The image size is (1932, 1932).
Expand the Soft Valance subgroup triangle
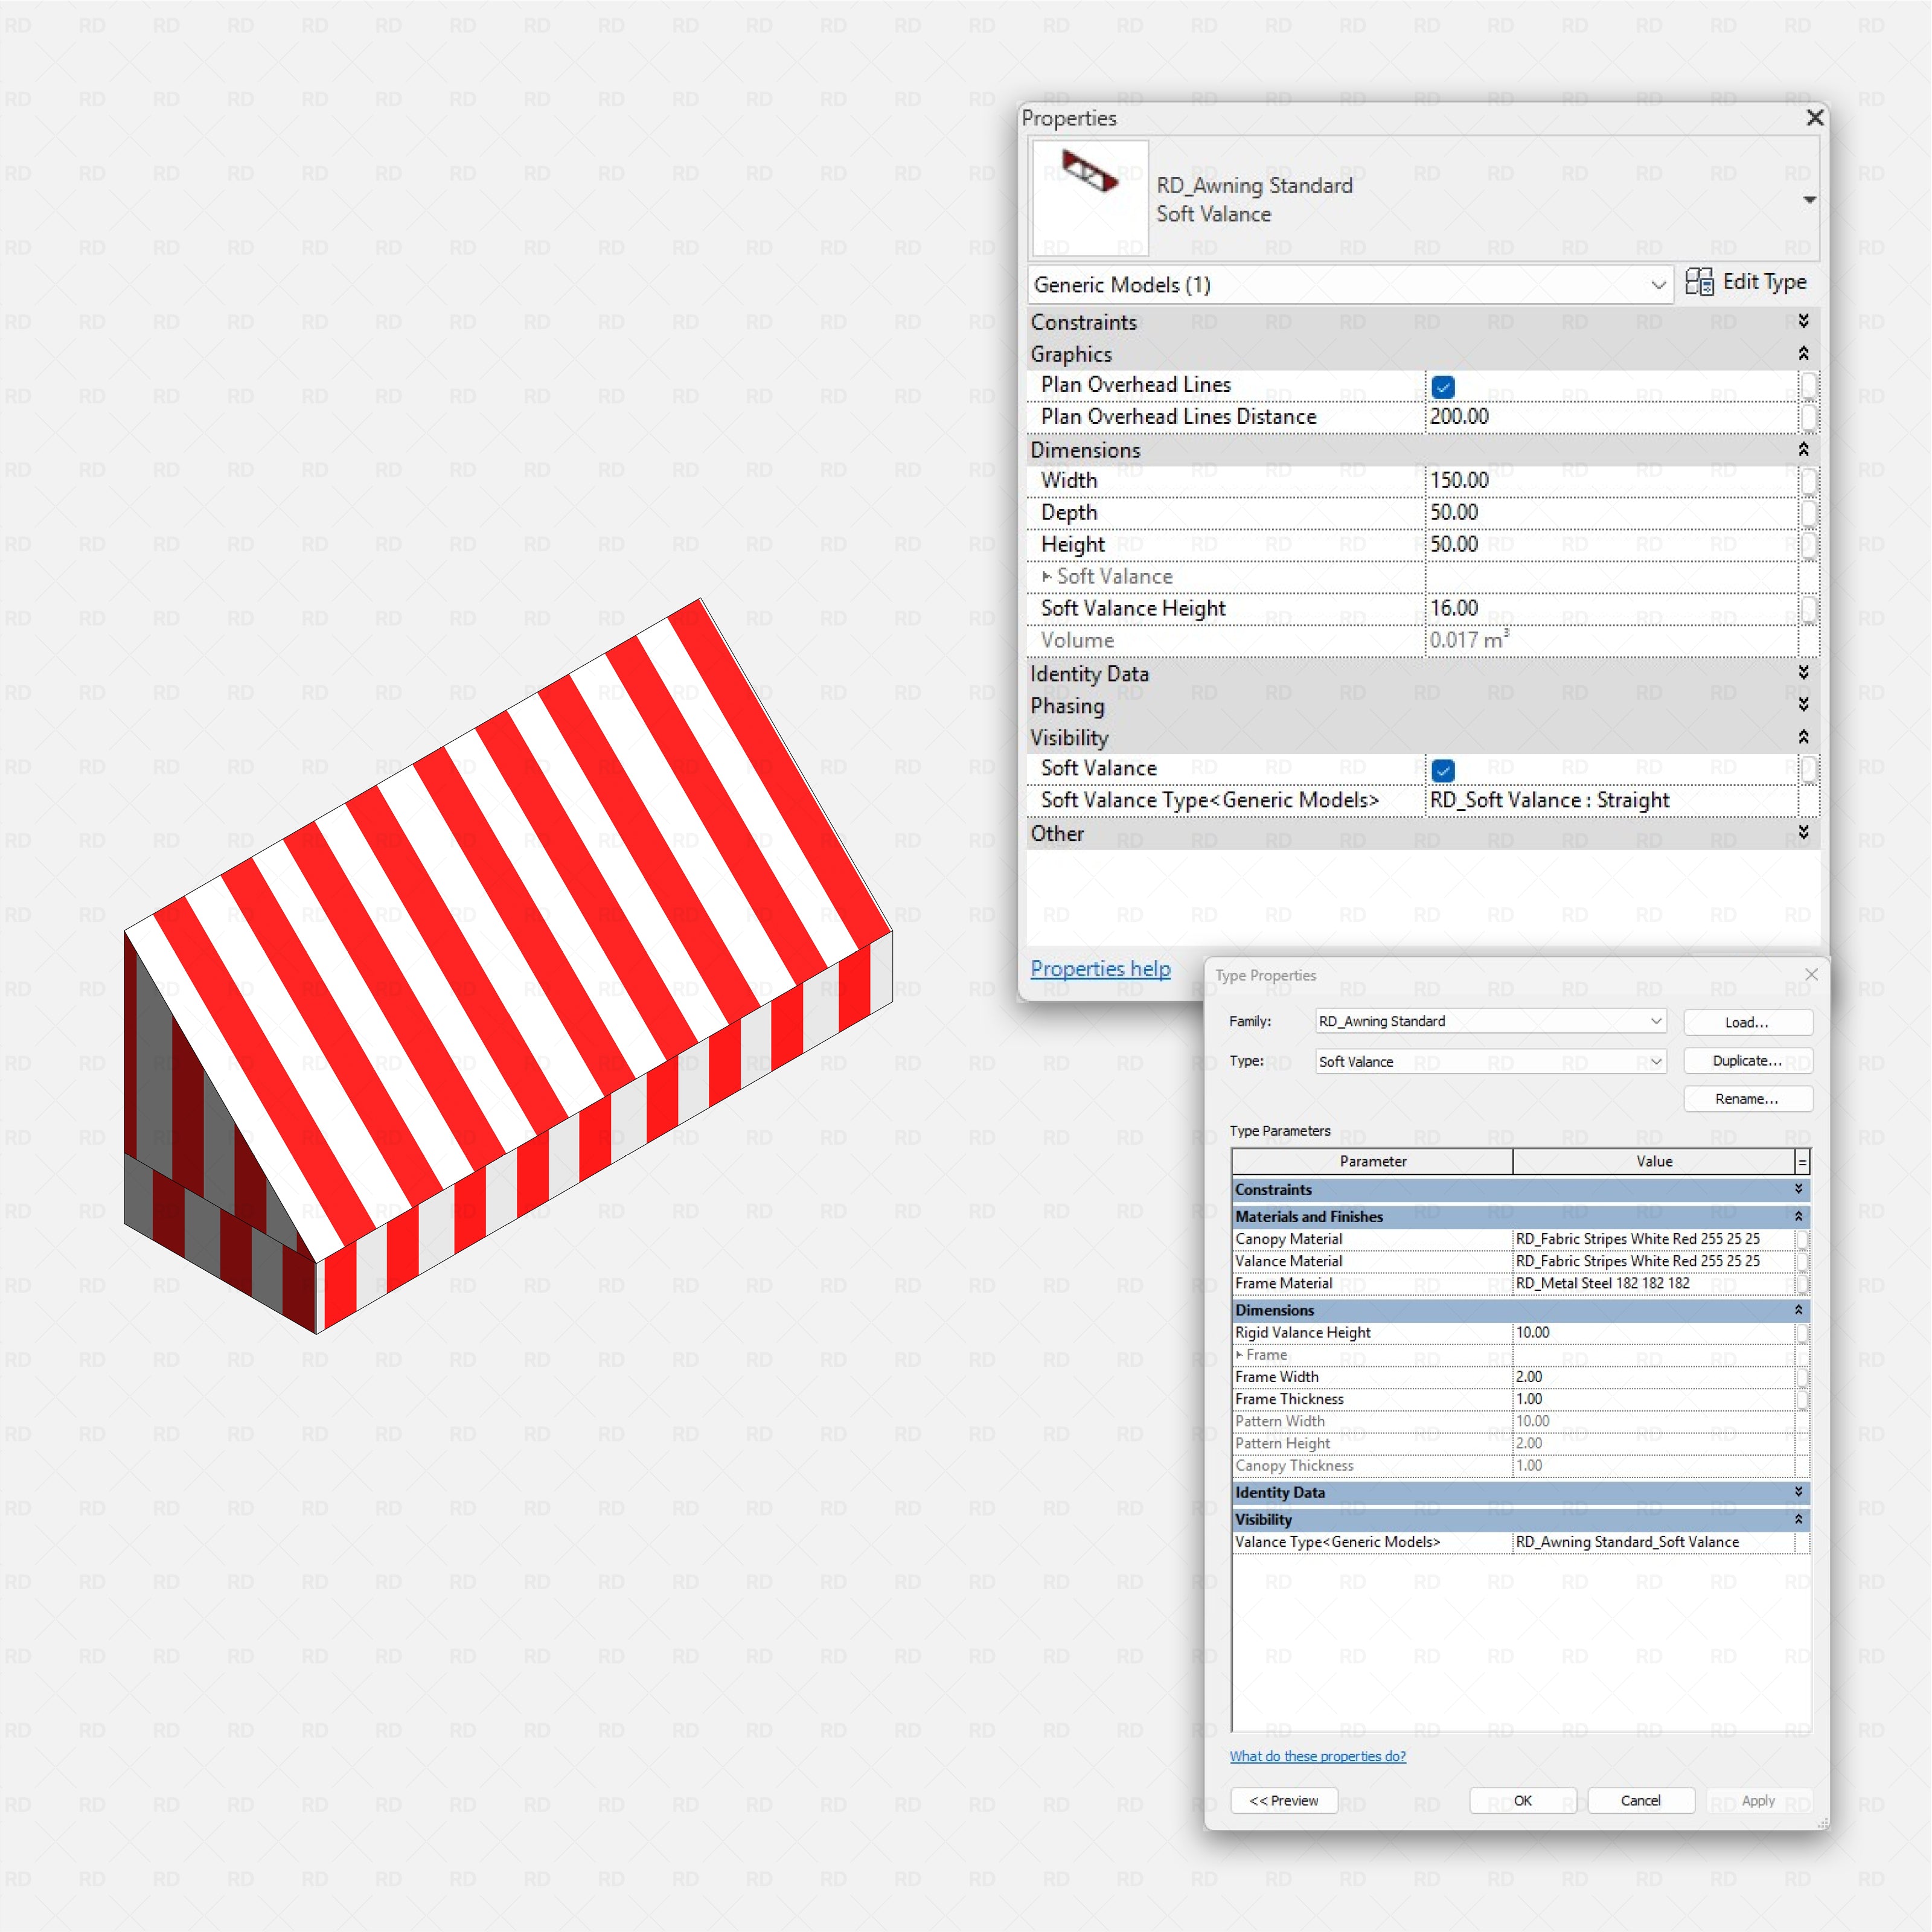coord(1046,577)
